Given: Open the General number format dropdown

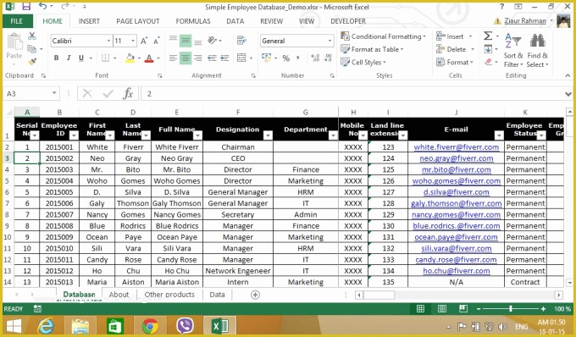Looking at the screenshot, I should pos(330,41).
